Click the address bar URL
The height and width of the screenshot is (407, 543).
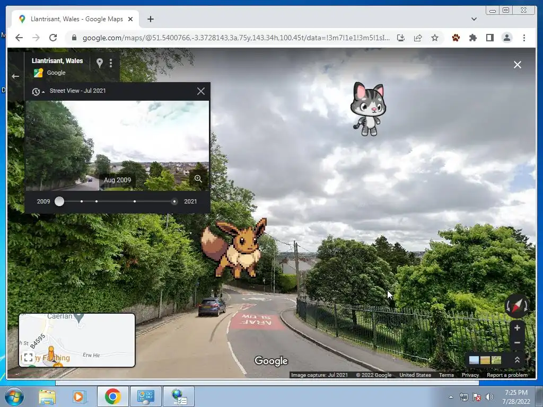pos(236,38)
